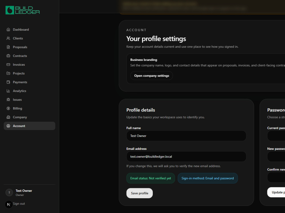Click the Test Owner name text
Viewport: 285px width, 213px height.
pos(24,191)
